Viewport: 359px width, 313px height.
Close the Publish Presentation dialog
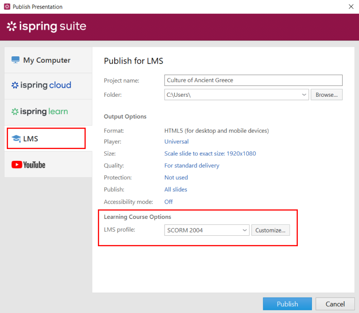point(351,7)
